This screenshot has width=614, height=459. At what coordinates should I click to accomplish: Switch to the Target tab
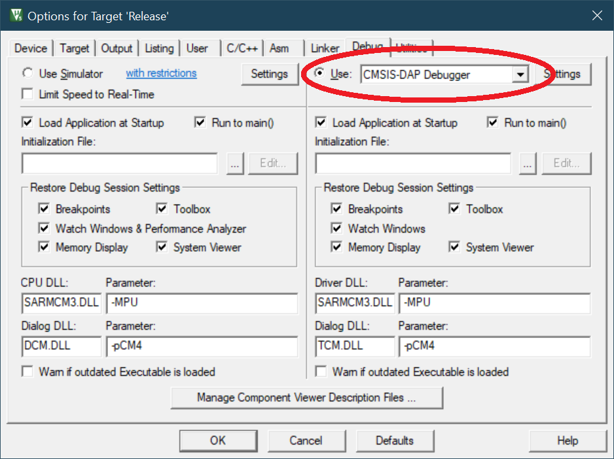tap(75, 48)
